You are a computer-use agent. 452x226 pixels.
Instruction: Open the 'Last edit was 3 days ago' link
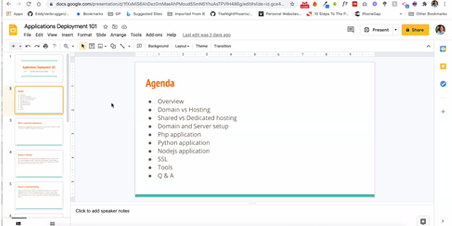[206, 35]
